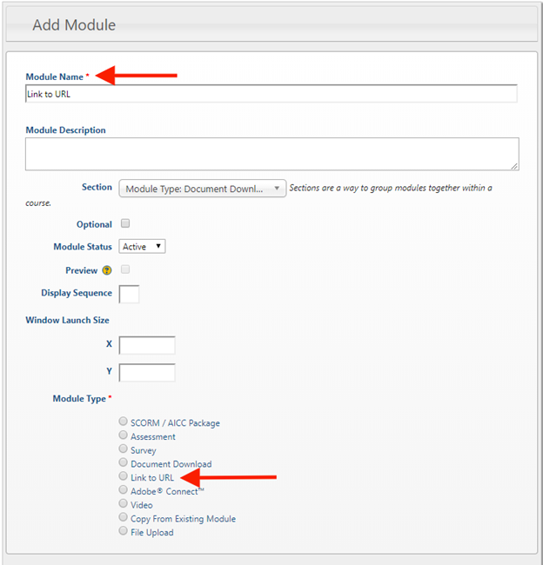This screenshot has height=565, width=543.
Task: Open the Module Status dropdown showing Active
Action: pyautogui.click(x=142, y=247)
